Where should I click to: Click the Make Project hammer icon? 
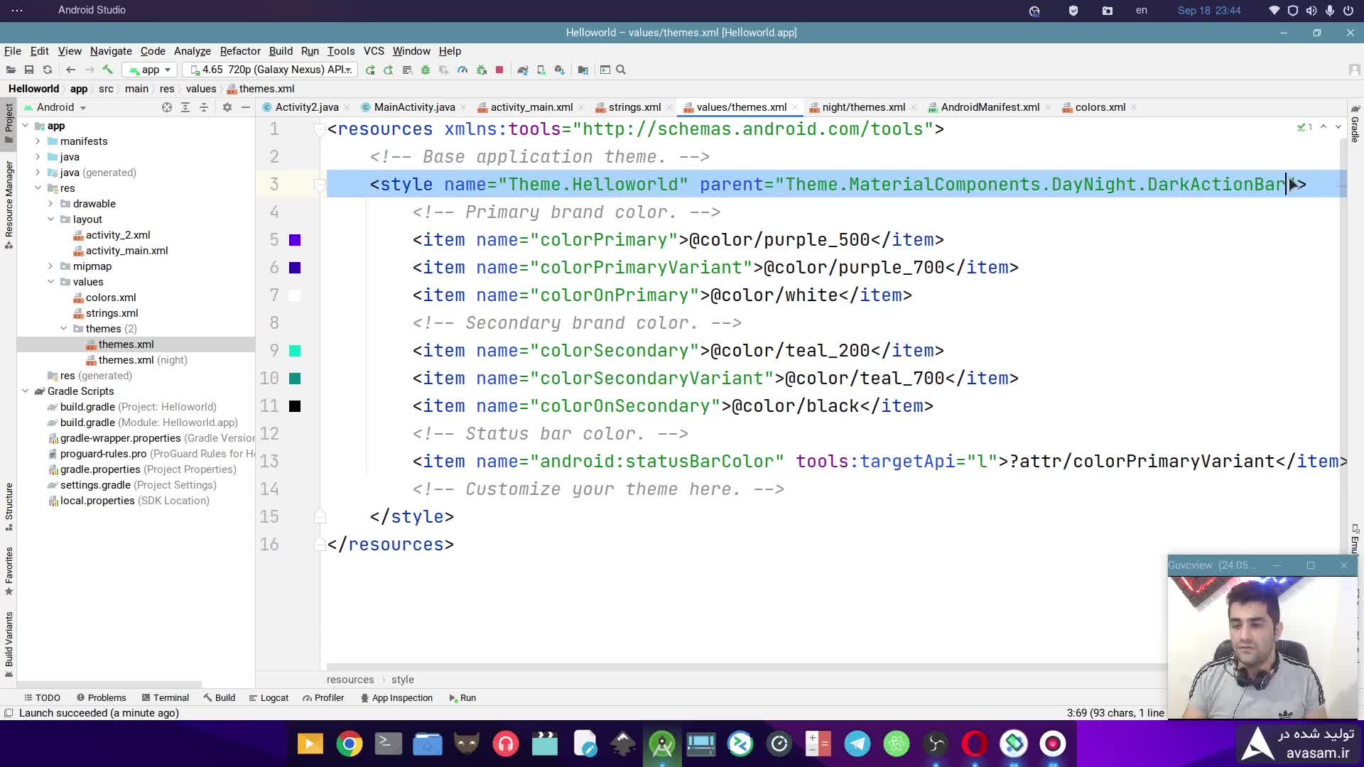point(108,70)
